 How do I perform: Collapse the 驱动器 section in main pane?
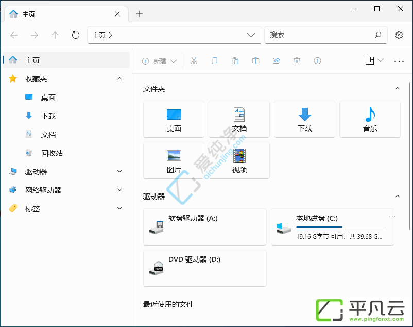(x=398, y=196)
